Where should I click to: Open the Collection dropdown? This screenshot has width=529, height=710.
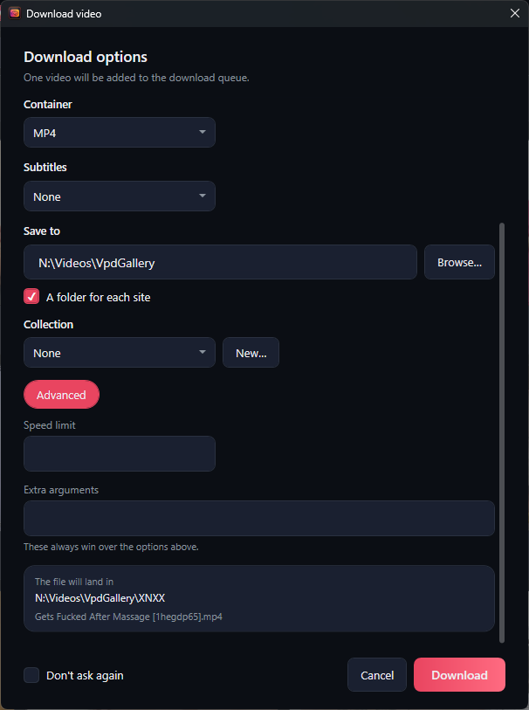[x=120, y=352]
